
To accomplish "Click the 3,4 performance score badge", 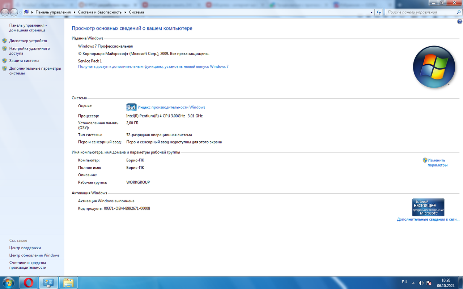I will 131,107.
